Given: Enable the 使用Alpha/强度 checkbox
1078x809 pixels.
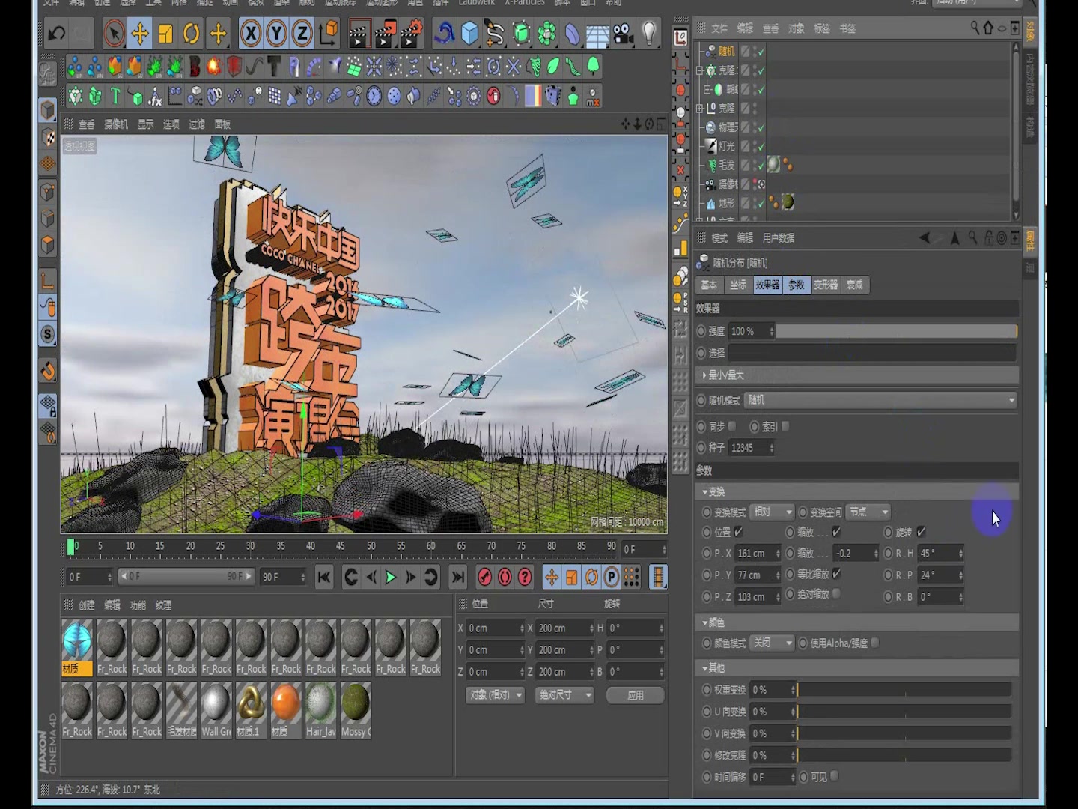Looking at the screenshot, I should coord(875,643).
